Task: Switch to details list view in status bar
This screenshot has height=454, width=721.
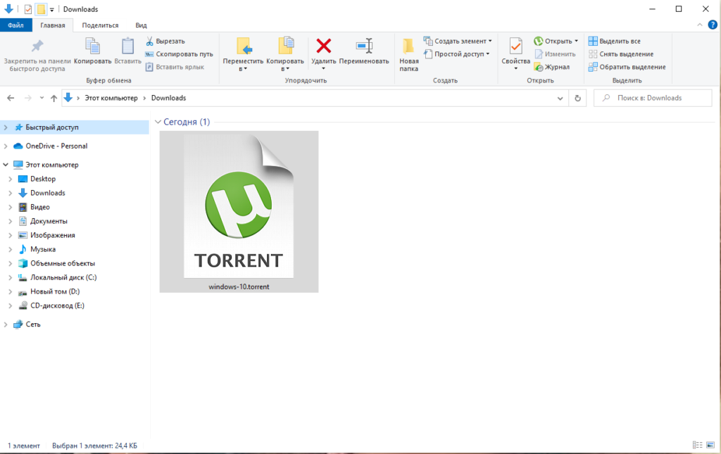Action: pos(697,446)
